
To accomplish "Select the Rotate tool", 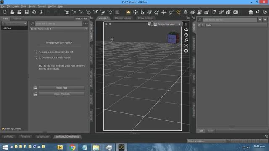I will [156, 12].
